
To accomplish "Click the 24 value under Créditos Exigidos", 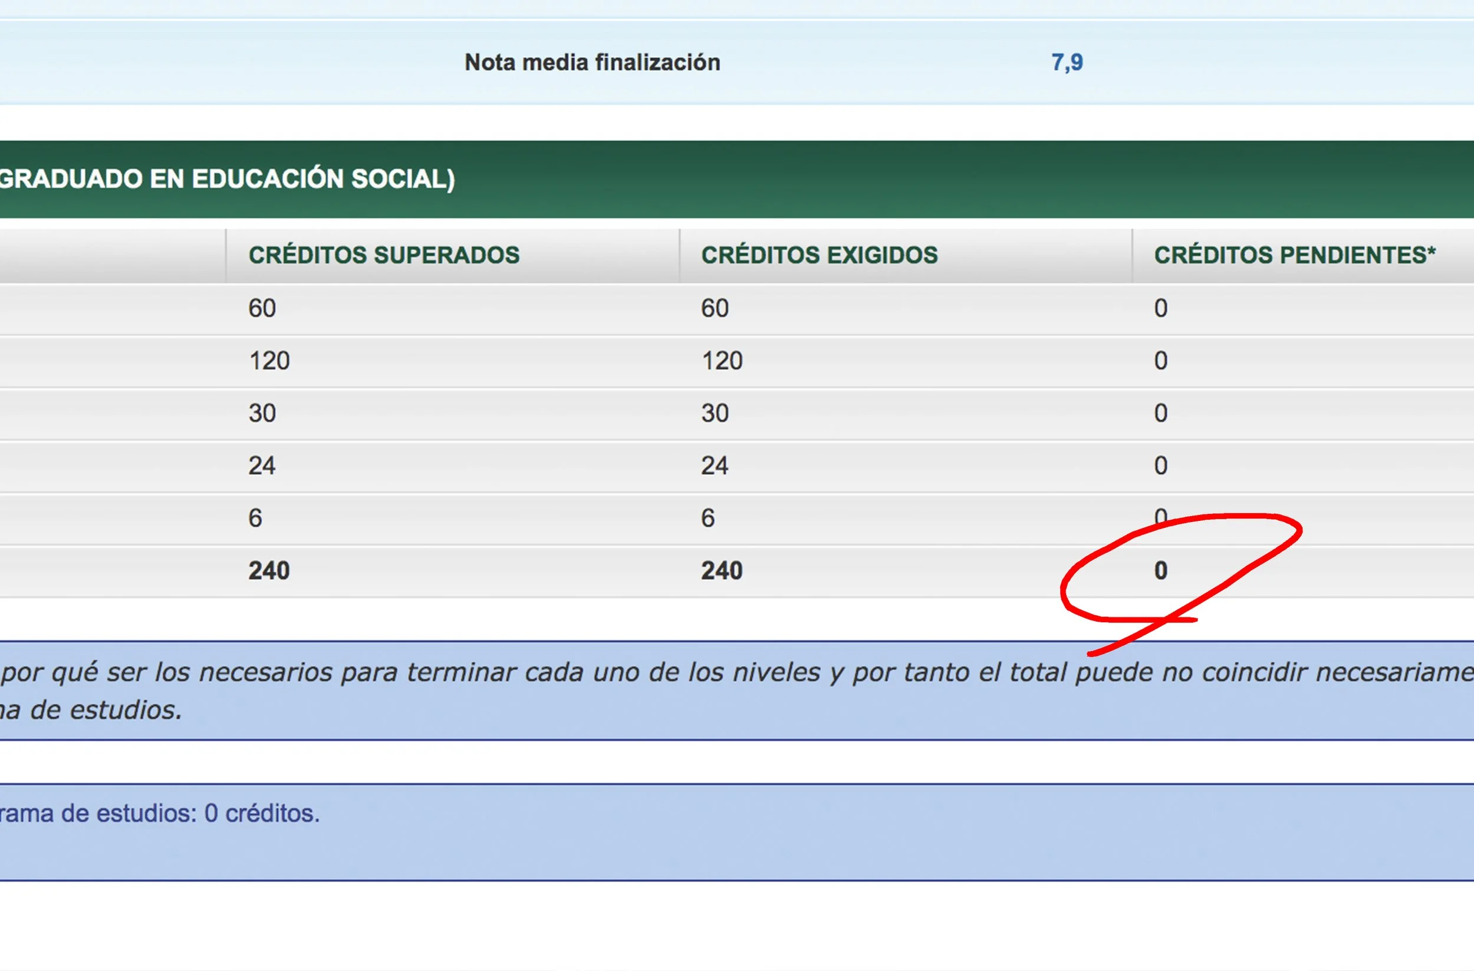I will pos(715,465).
